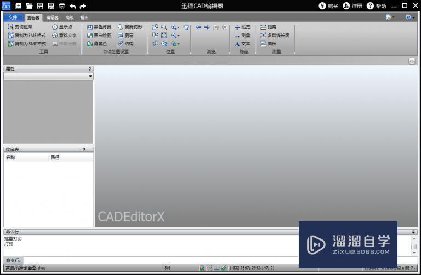Click the 批量打印 line in command log
Image resolution: width=421 pixels, height=275 pixels.
tap(13, 238)
